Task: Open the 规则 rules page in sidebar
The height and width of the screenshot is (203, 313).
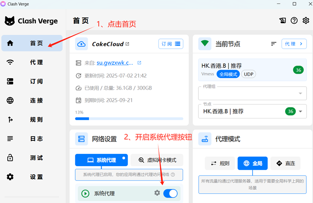Action: pyautogui.click(x=32, y=120)
